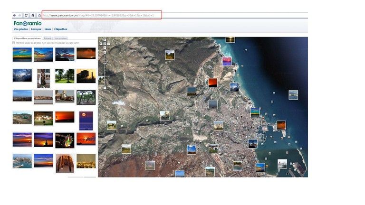Reload the page with refresh icon

(x=26, y=15)
